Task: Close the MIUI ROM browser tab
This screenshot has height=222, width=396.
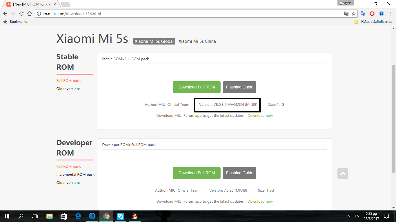Action: [x=55, y=4]
